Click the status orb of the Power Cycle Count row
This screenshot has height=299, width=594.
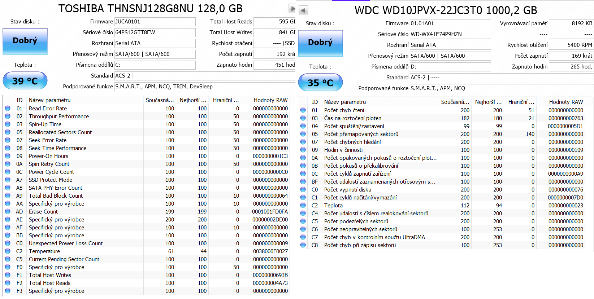8,172
